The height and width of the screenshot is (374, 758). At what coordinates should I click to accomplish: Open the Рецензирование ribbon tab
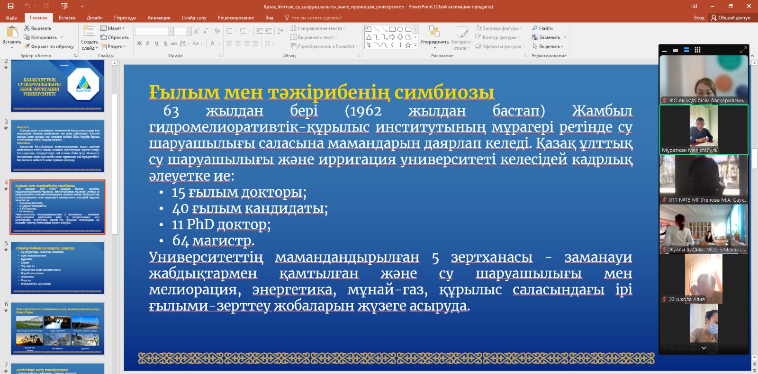click(x=236, y=18)
